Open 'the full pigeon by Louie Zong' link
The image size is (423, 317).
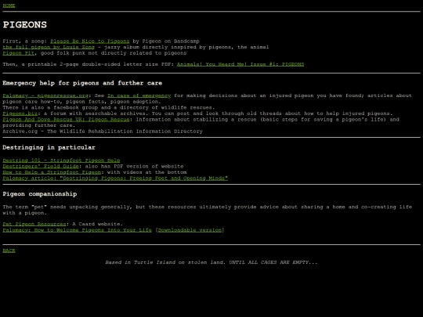49,47
